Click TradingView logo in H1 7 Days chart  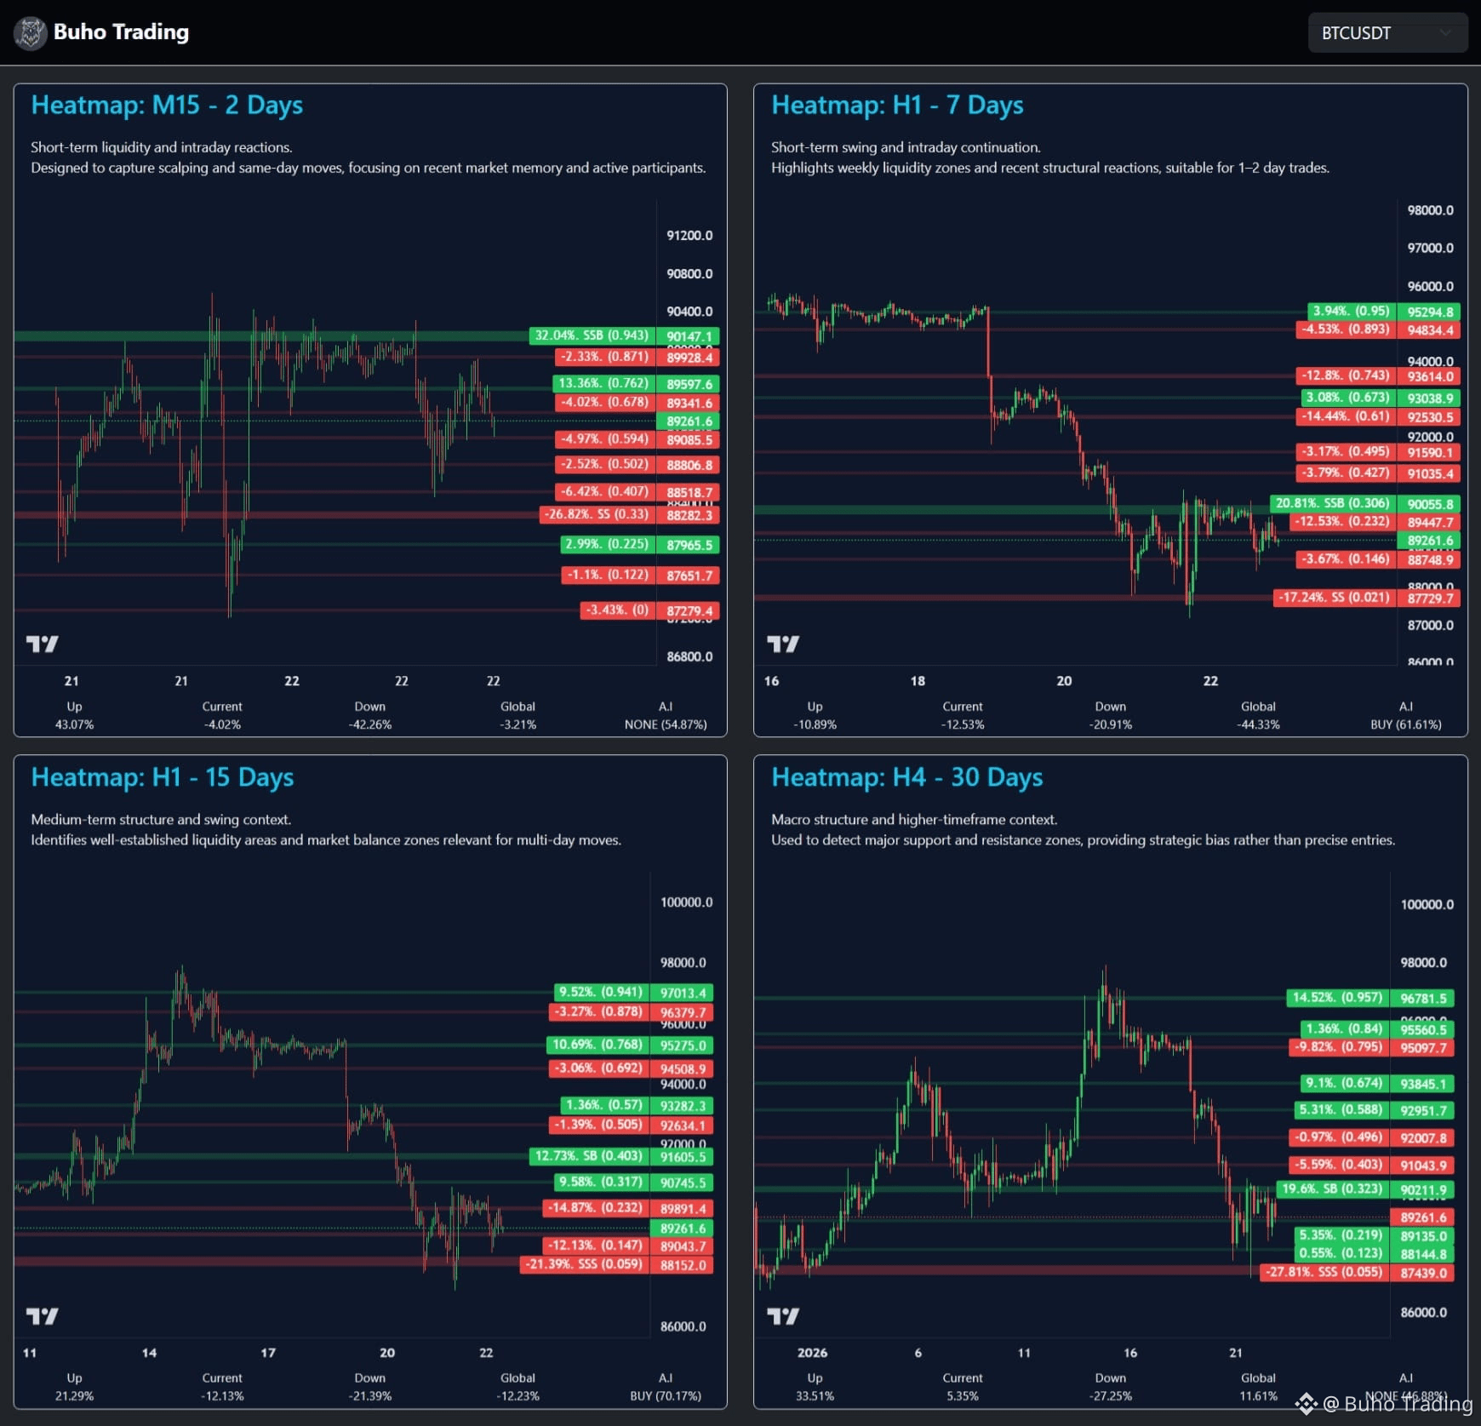(x=782, y=644)
